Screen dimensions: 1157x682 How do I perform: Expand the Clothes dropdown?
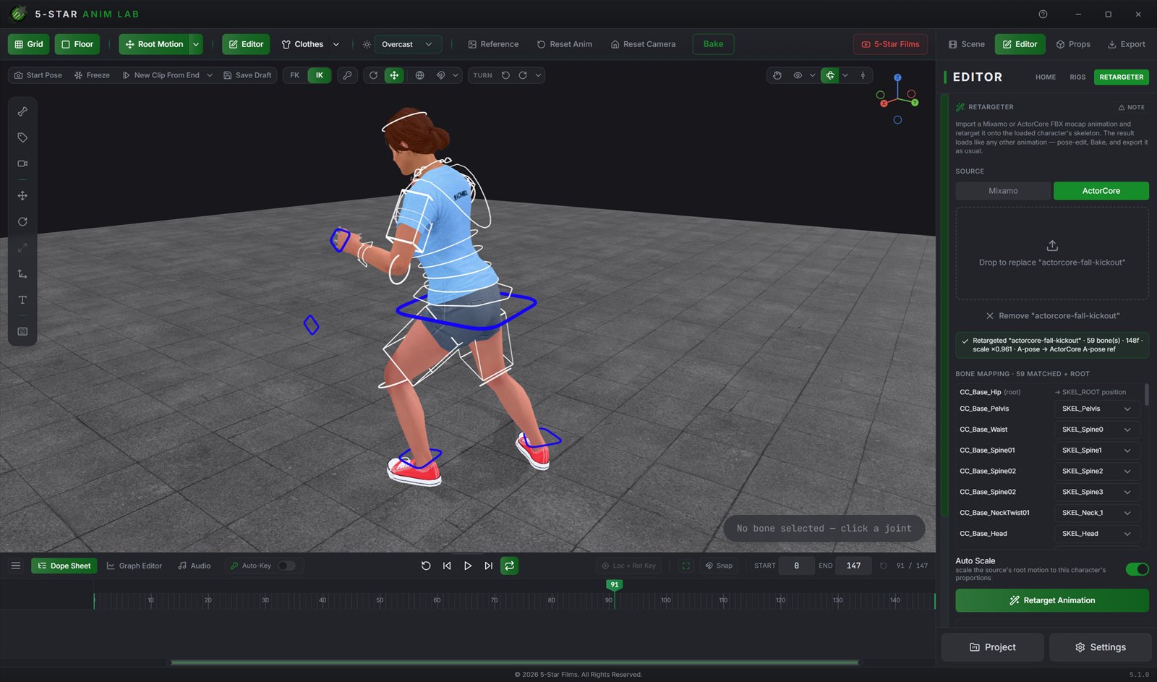coord(336,44)
